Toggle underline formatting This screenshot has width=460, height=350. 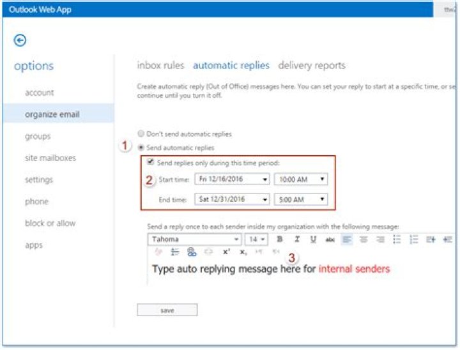pos(313,239)
